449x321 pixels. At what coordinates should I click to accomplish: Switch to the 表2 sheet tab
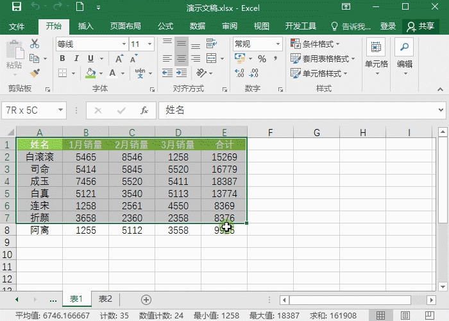click(105, 299)
